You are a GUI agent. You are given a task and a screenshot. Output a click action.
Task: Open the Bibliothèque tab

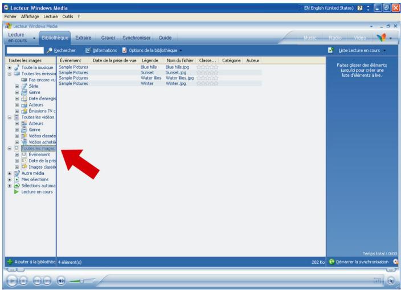tap(55, 38)
